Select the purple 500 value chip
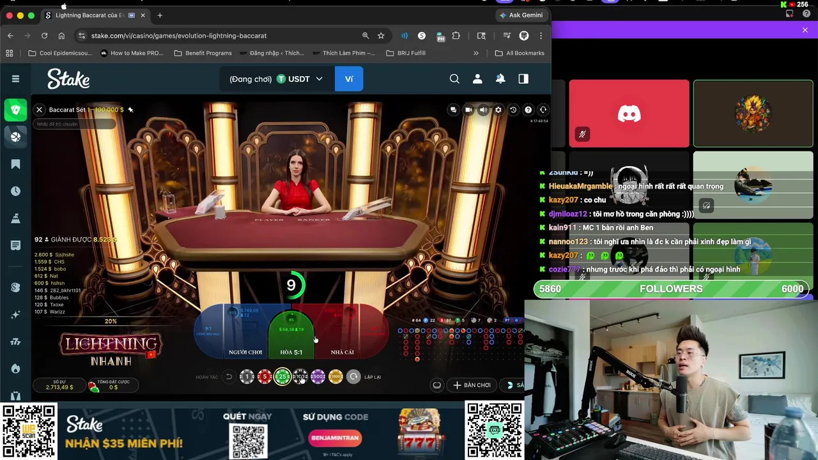 tap(318, 377)
